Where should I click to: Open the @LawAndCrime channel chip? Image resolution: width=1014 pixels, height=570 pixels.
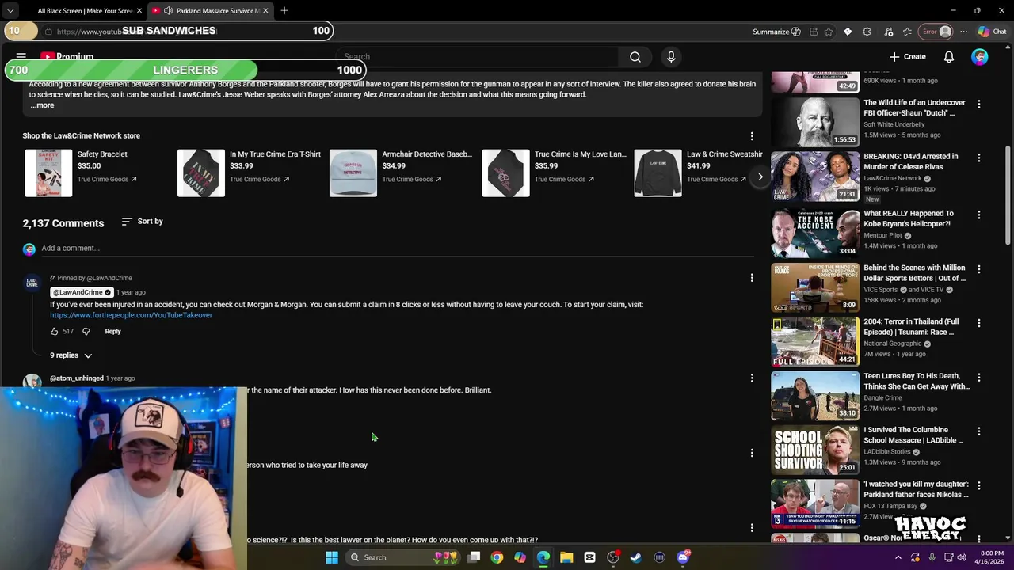[82, 293]
